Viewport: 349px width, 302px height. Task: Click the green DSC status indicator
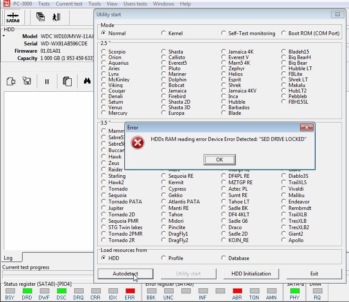click(x=61, y=291)
